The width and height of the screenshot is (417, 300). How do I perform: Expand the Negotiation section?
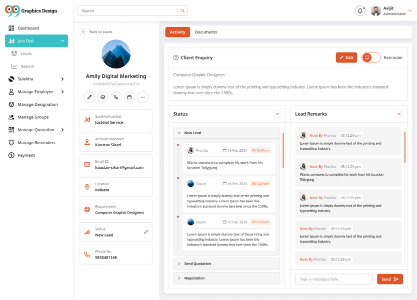[179, 278]
